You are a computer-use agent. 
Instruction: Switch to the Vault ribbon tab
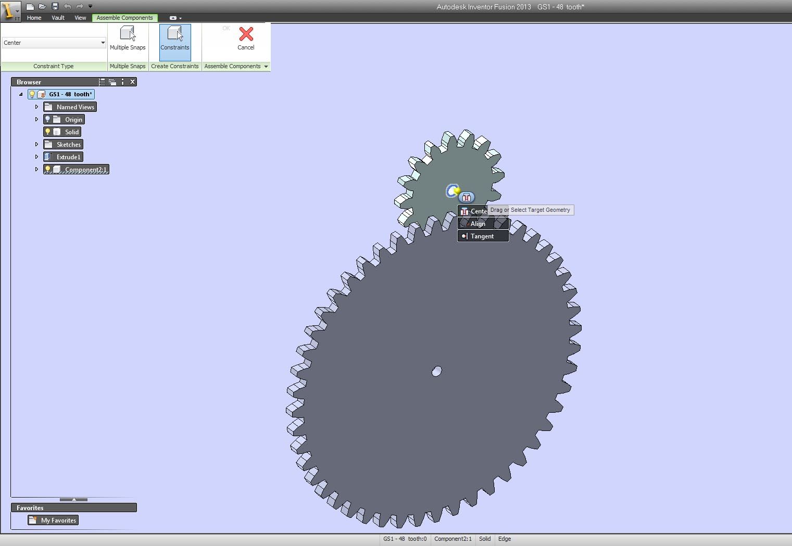[x=58, y=17]
